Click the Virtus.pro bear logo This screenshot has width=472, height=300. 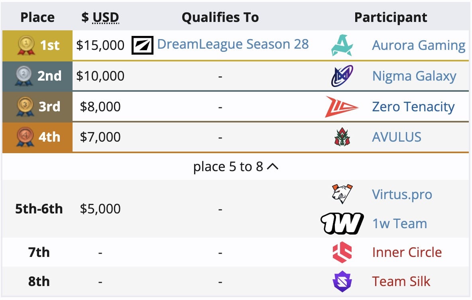click(x=342, y=194)
